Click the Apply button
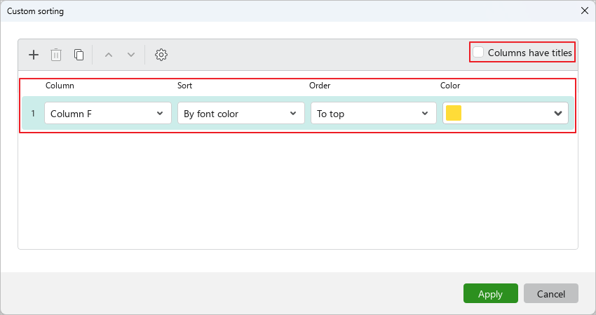This screenshot has height=315, width=596. click(491, 293)
